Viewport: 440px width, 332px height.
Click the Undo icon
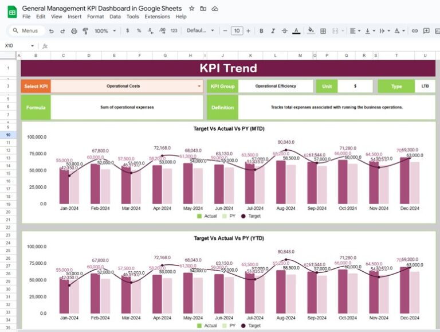[x=51, y=31]
